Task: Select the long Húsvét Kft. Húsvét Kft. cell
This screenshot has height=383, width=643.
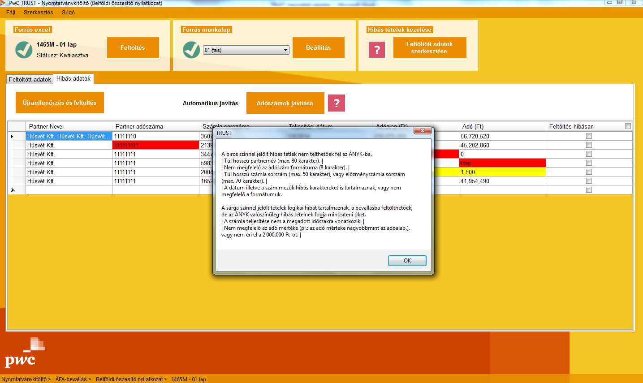Action: coord(69,136)
